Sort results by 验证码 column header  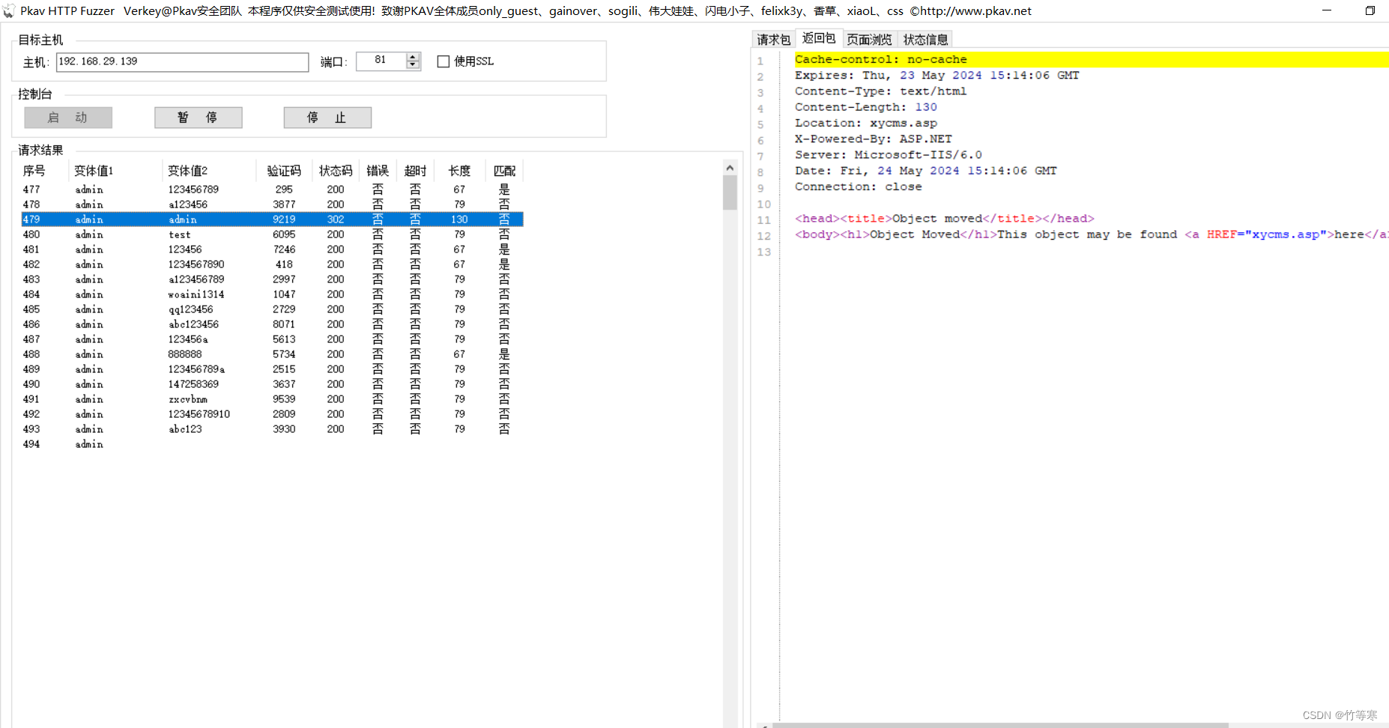coord(284,171)
